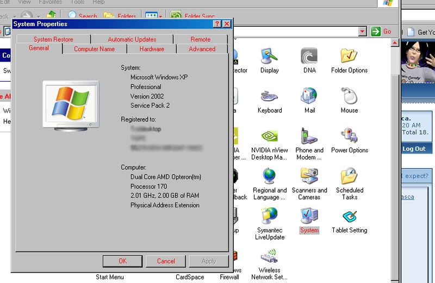Open the Tools menu

coord(77,2)
